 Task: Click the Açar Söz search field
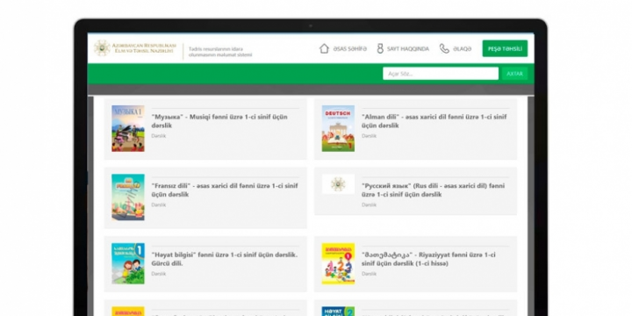[x=441, y=74]
